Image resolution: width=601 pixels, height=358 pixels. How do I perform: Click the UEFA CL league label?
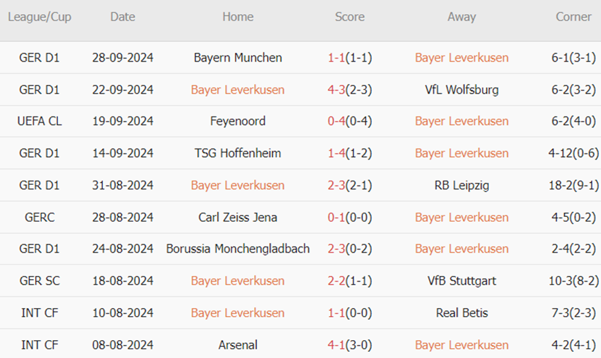[39, 121]
